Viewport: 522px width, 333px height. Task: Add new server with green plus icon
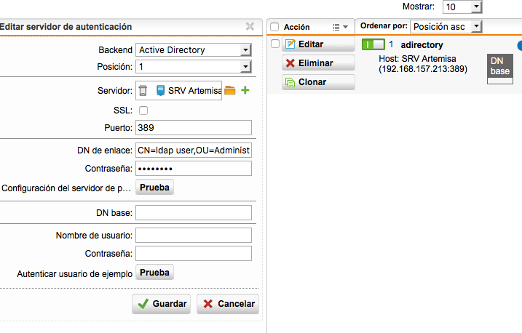tap(245, 90)
